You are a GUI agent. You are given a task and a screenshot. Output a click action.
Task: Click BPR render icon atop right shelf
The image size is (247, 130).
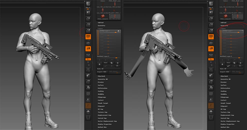click(x=211, y=4)
